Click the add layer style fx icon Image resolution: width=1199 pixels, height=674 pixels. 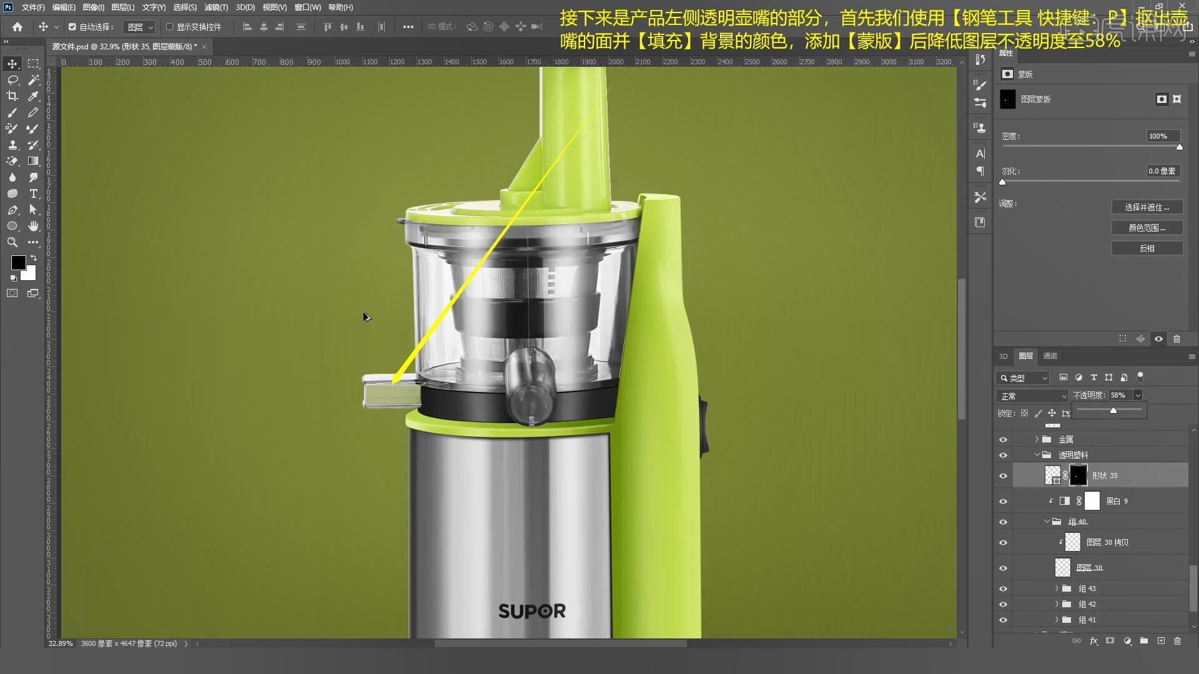pyautogui.click(x=1093, y=641)
